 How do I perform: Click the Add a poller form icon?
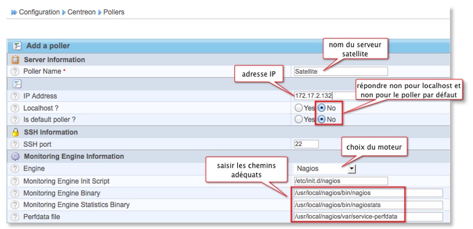click(x=17, y=46)
